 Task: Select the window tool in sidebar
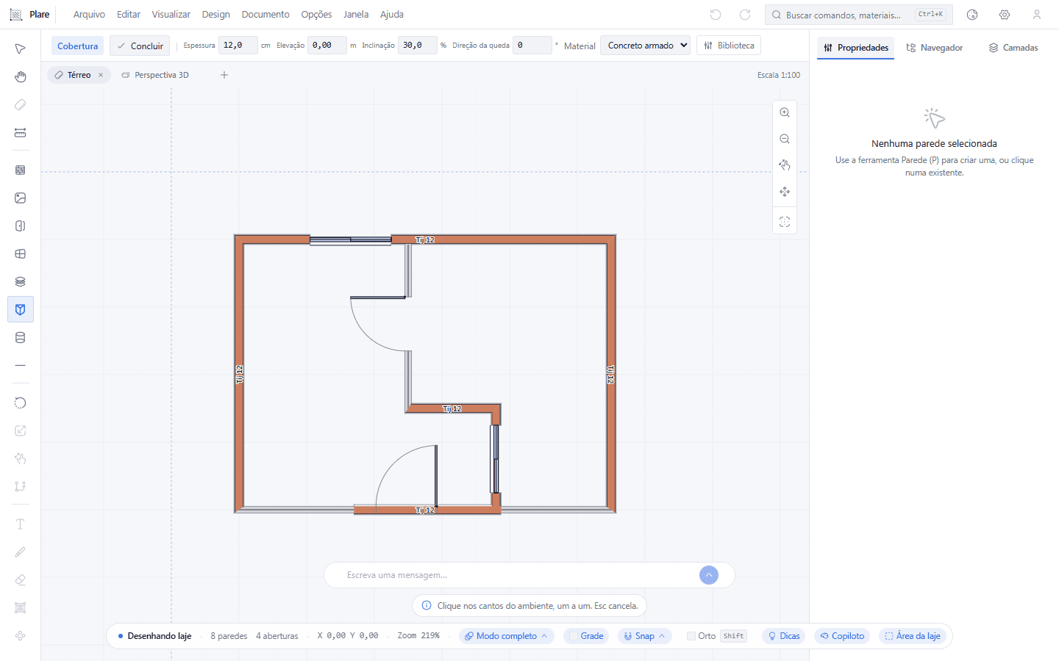point(21,254)
